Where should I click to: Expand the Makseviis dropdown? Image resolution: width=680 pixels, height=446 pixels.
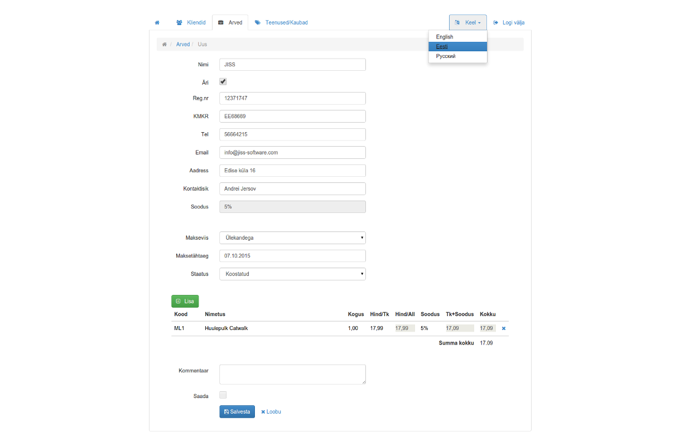[x=292, y=237]
